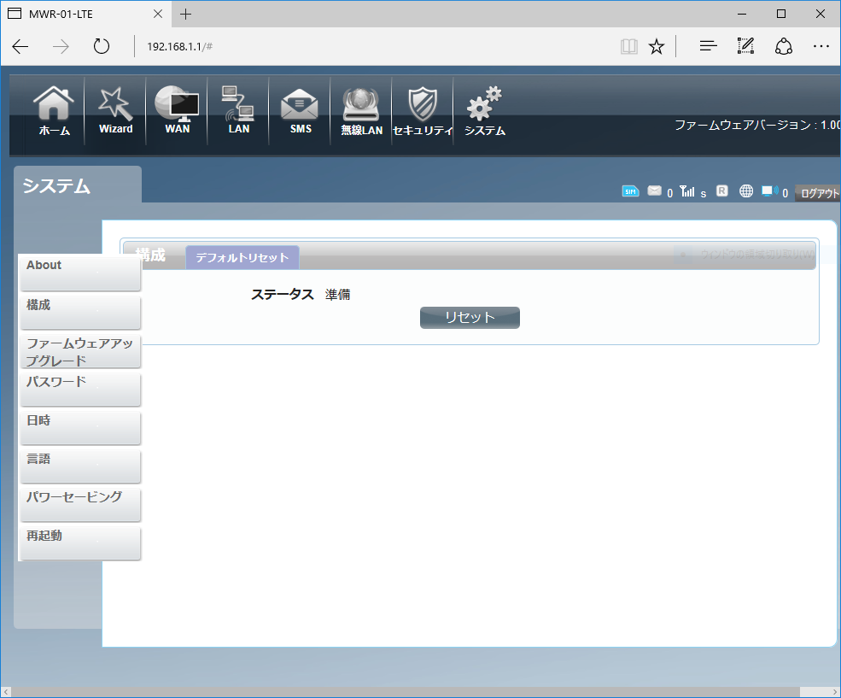
Task: Open the セキュリティ shield icon
Action: coord(423,111)
